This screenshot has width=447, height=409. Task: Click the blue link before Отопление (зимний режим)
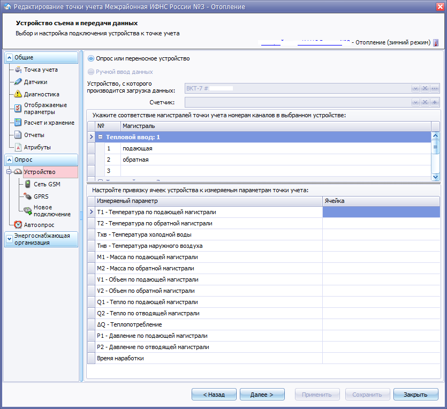[x=305, y=43]
